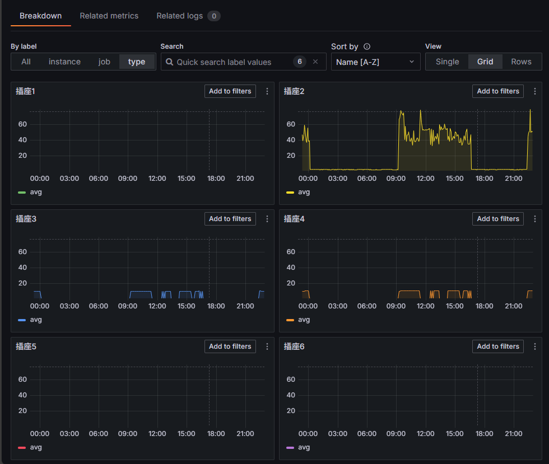Screen dimensions: 549x464
Task: Switch to the Rows view option
Action: (x=521, y=62)
